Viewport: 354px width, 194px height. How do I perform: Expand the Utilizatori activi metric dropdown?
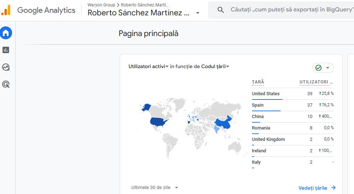pyautogui.click(x=167, y=66)
